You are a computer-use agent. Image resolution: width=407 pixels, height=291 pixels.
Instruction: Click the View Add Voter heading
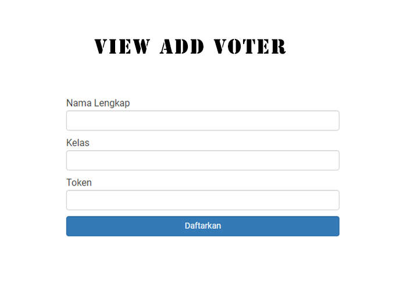pyautogui.click(x=190, y=47)
